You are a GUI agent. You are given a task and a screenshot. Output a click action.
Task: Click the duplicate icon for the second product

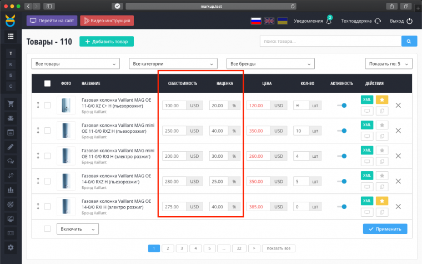pos(382,137)
